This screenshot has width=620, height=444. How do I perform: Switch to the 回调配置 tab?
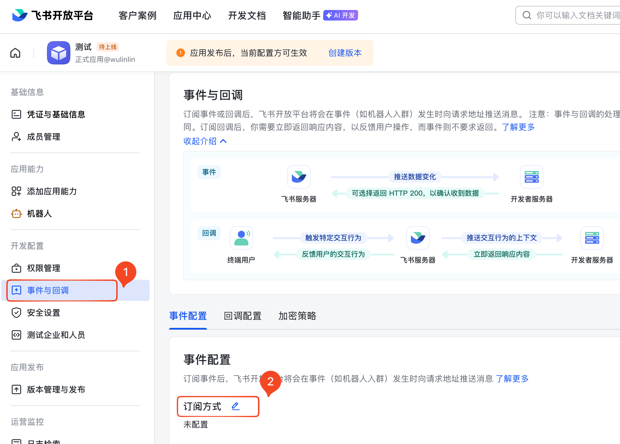point(243,316)
